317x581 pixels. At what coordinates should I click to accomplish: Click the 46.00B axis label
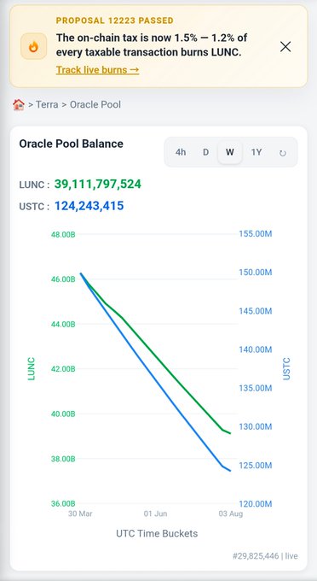pos(63,279)
